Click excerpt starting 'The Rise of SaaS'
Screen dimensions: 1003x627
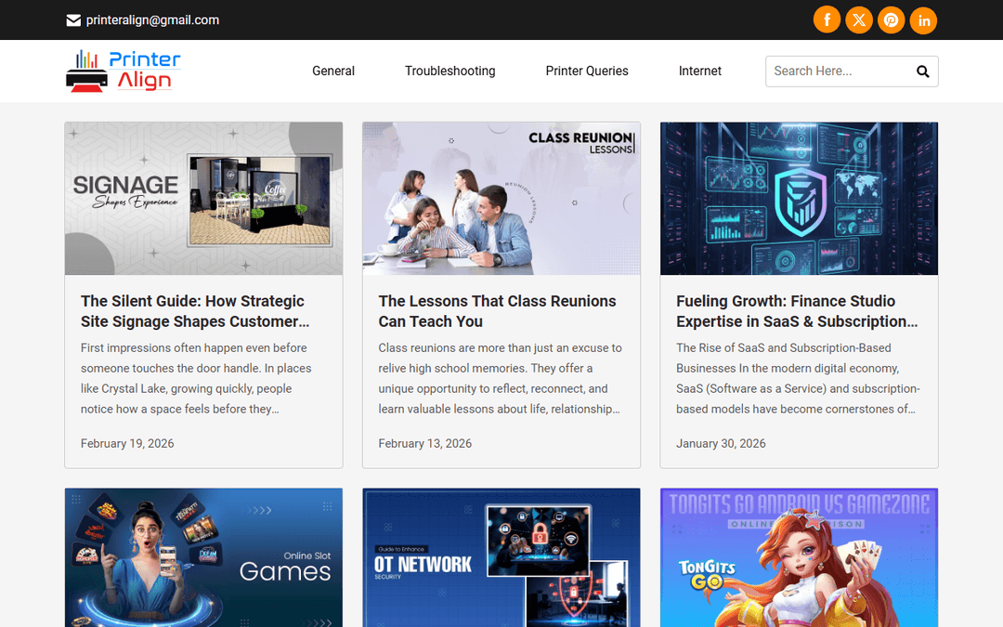tap(798, 378)
